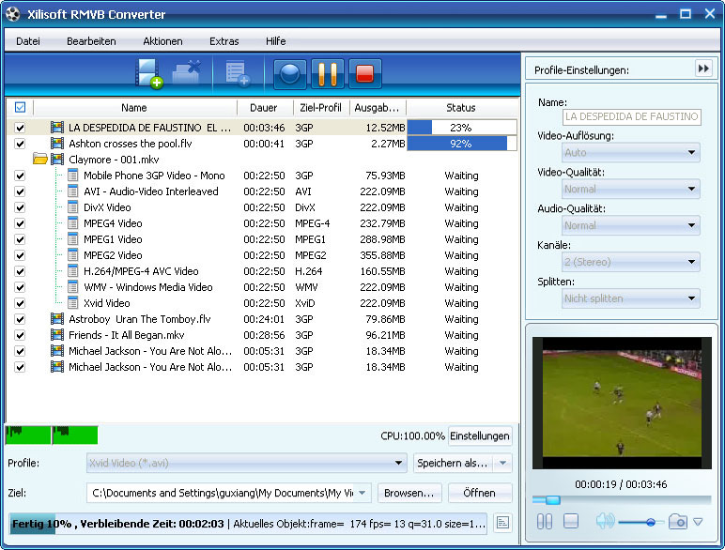
Task: Click film icon of Friends row
Action: [x=57, y=335]
